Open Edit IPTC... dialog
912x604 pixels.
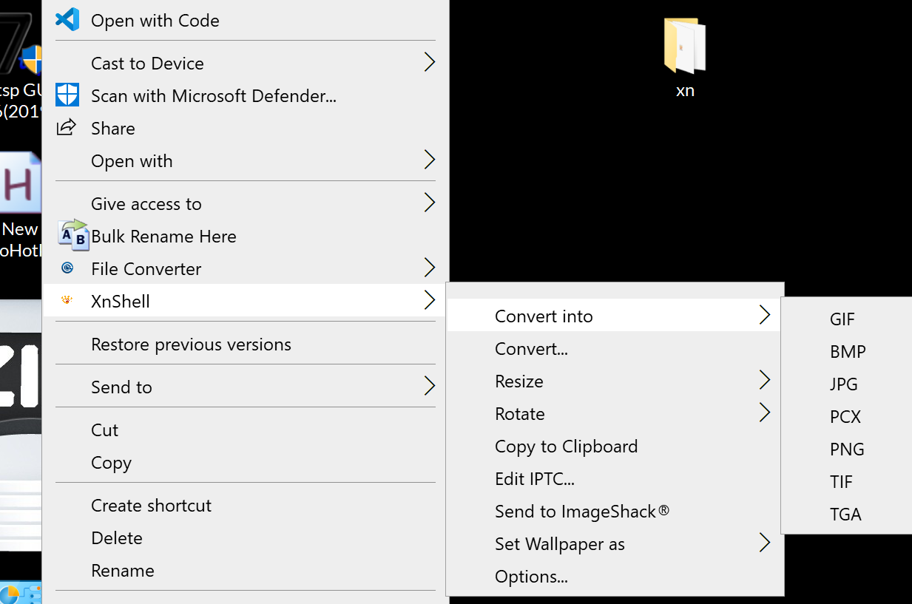tap(534, 478)
